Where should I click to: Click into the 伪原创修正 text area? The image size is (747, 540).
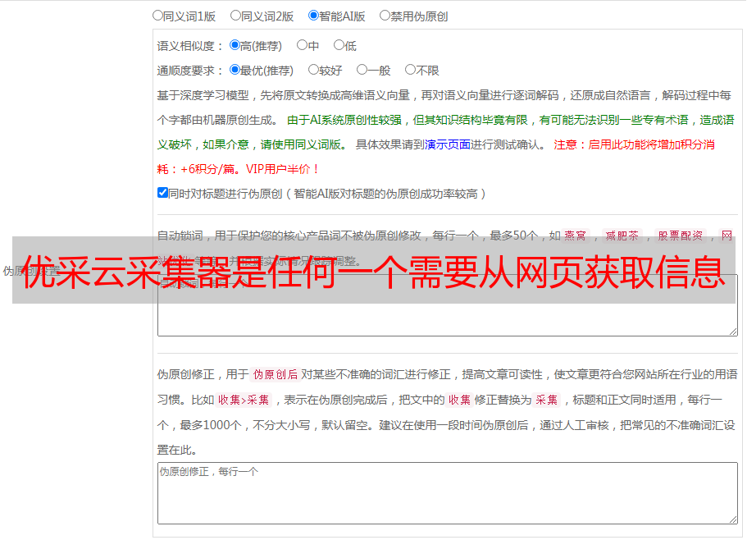(448, 493)
